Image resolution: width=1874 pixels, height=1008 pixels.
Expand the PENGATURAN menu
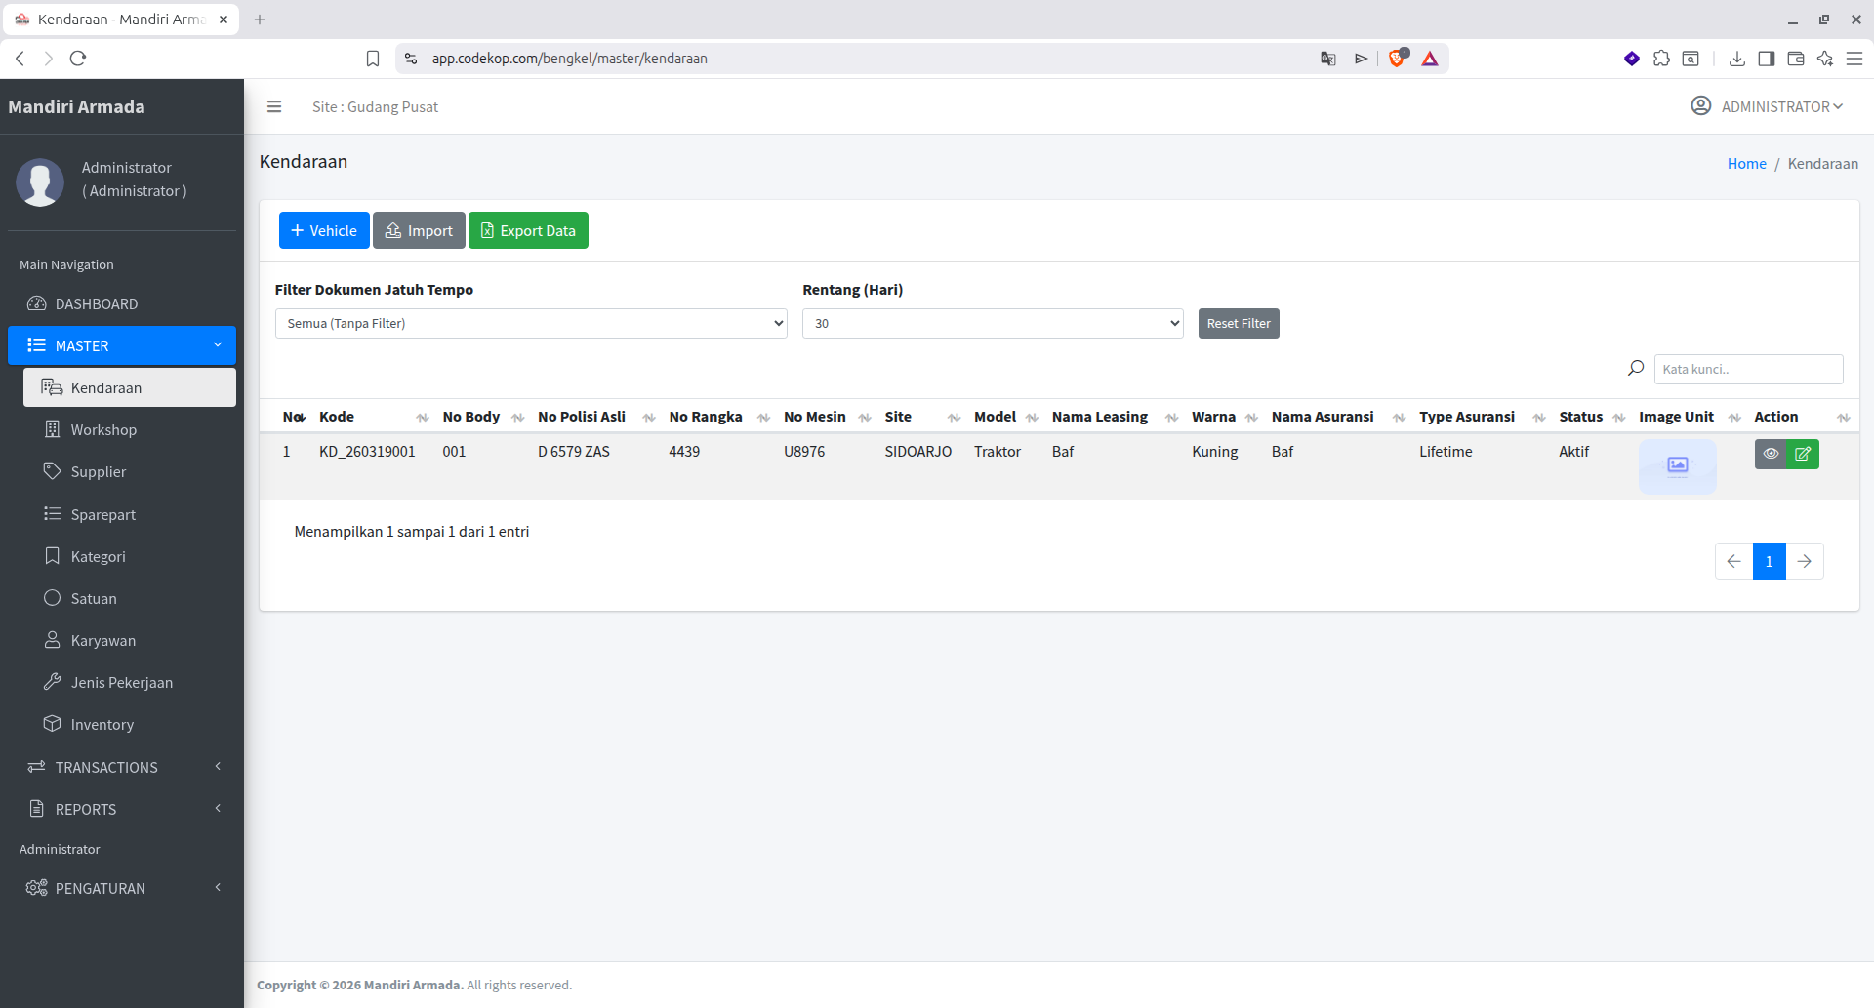[x=122, y=888]
